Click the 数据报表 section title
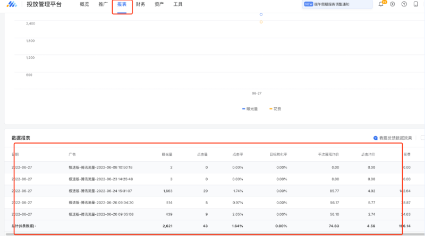 coord(21,138)
